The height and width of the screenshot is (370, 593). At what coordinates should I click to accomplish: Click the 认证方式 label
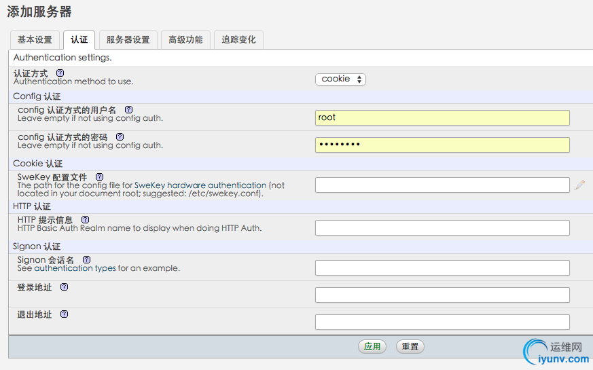pyautogui.click(x=31, y=73)
